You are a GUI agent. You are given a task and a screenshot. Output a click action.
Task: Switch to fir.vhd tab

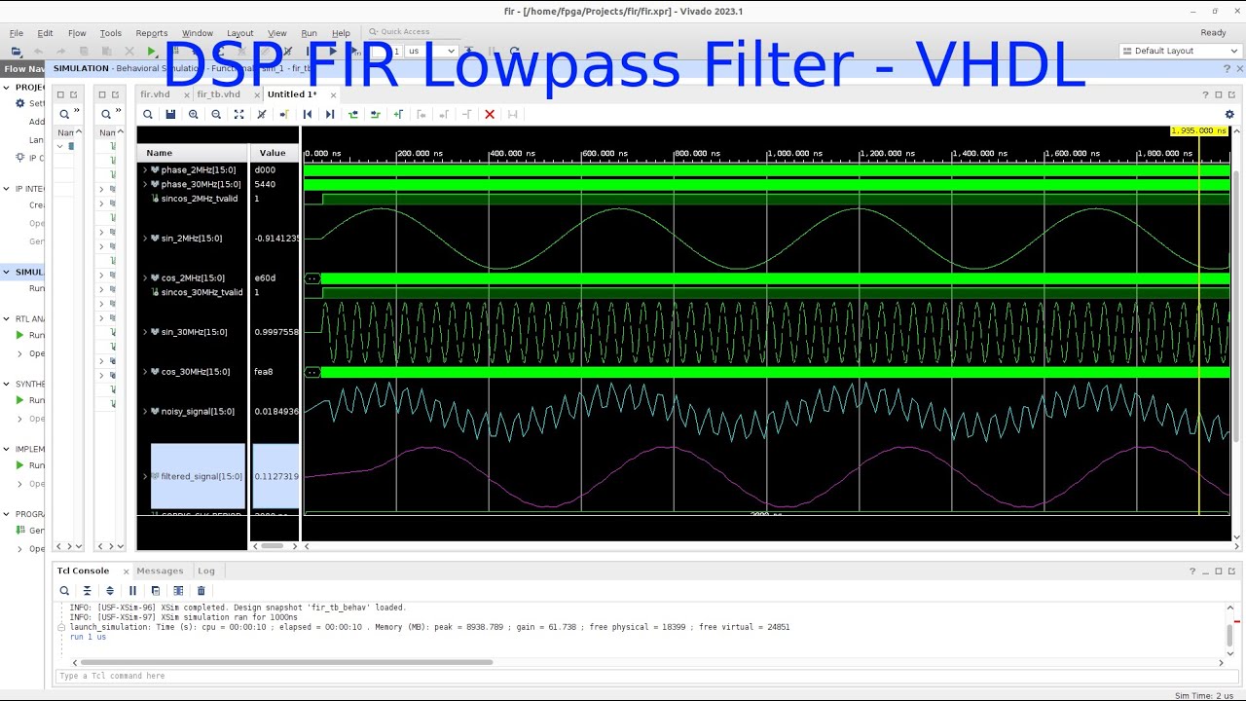155,94
